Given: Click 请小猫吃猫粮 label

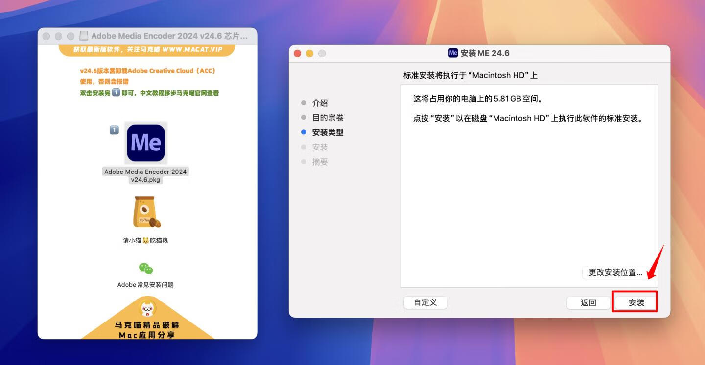Looking at the screenshot, I should tap(145, 240).
